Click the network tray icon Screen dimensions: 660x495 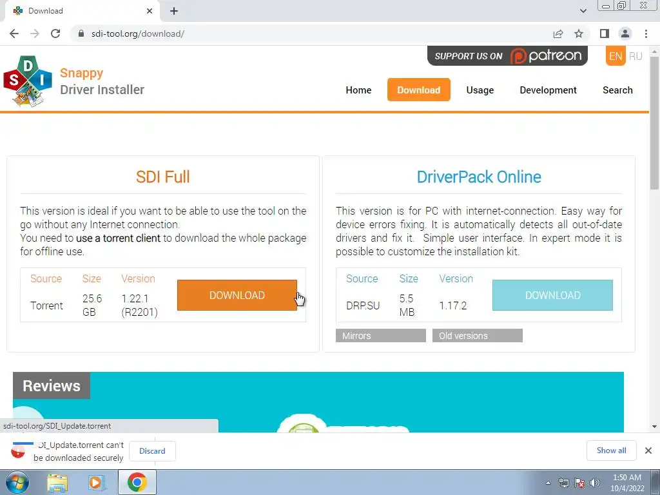(563, 483)
